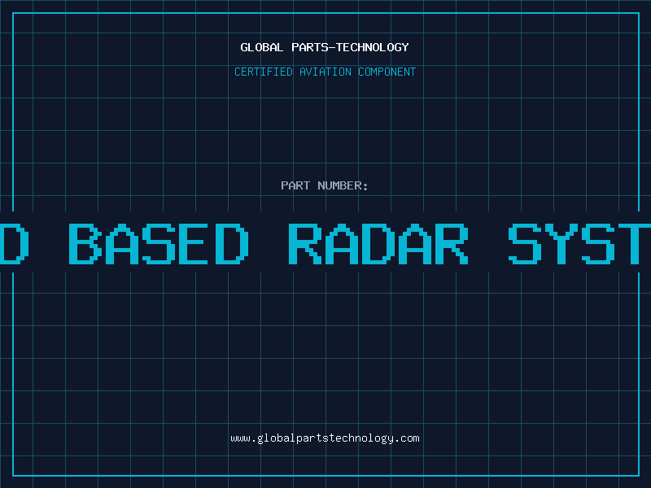Click the GLOBAL PARTS-TECHNOLOGY company title

pos(325,47)
